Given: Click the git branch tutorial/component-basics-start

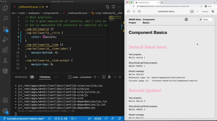Looking at the screenshot, I should (x=24, y=118).
